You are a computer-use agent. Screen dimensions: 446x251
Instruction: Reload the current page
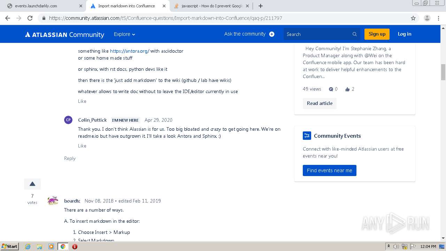click(30, 18)
